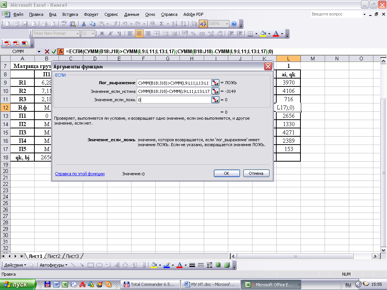The image size is (387, 290).
Task: Toggle Underline formatting button Ч
Action: pos(119,34)
